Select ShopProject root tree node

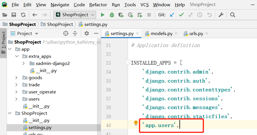[27, 42]
